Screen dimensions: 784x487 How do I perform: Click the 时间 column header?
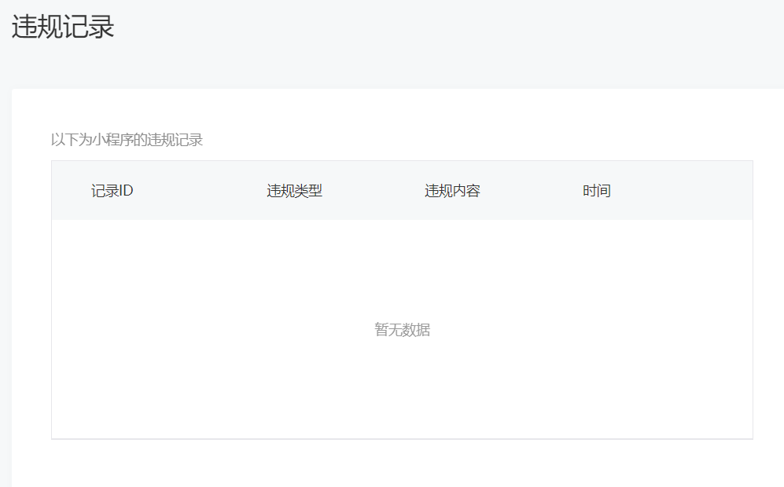[597, 191]
